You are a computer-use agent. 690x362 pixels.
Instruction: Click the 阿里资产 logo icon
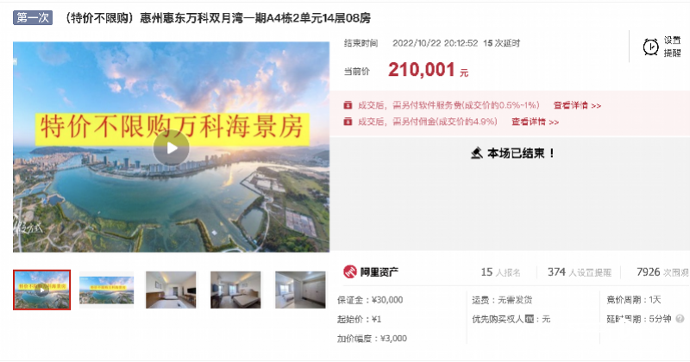[350, 271]
